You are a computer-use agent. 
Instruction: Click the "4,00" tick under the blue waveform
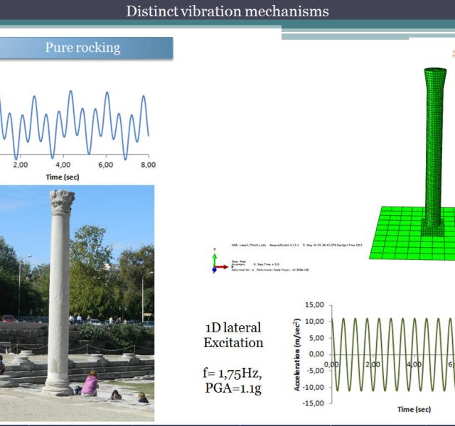point(63,165)
